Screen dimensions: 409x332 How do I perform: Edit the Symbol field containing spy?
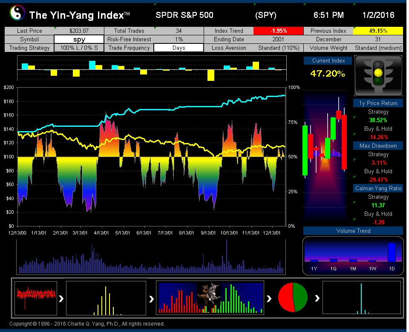click(79, 39)
